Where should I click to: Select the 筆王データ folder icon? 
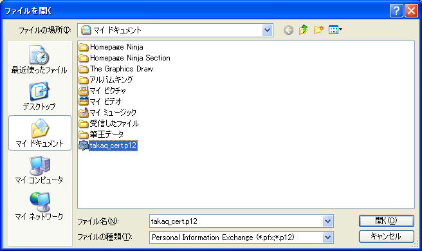[x=84, y=135]
